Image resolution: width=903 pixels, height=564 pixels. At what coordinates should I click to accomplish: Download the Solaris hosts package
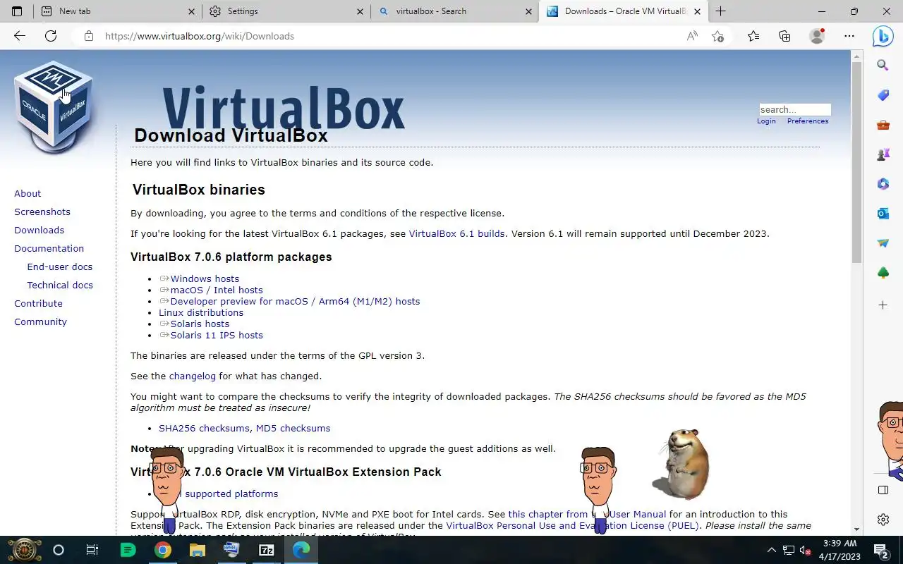click(x=200, y=324)
